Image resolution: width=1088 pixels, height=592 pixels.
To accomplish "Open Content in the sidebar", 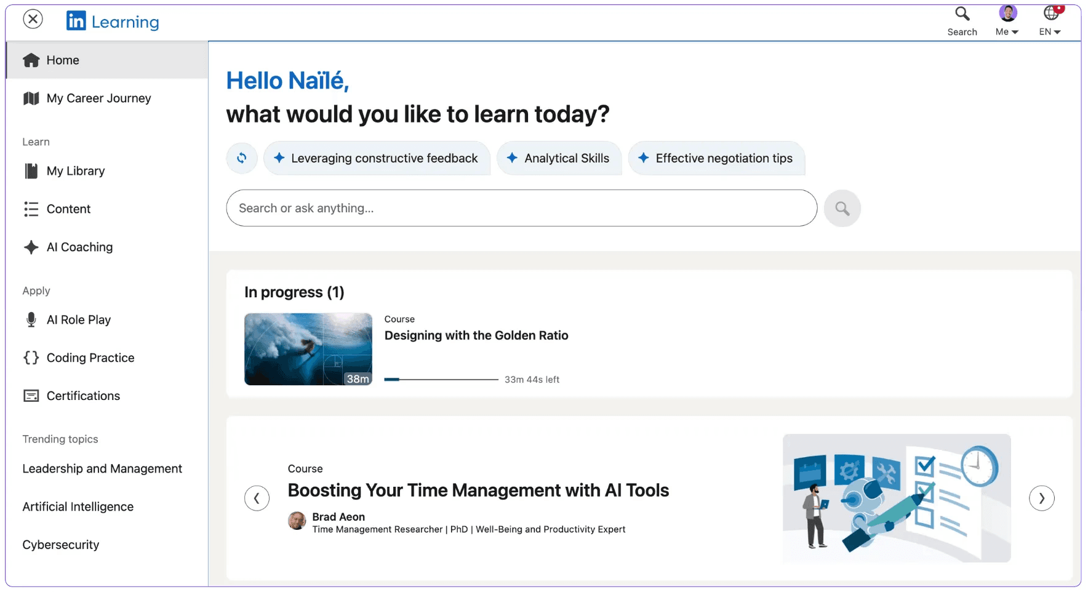I will click(68, 209).
